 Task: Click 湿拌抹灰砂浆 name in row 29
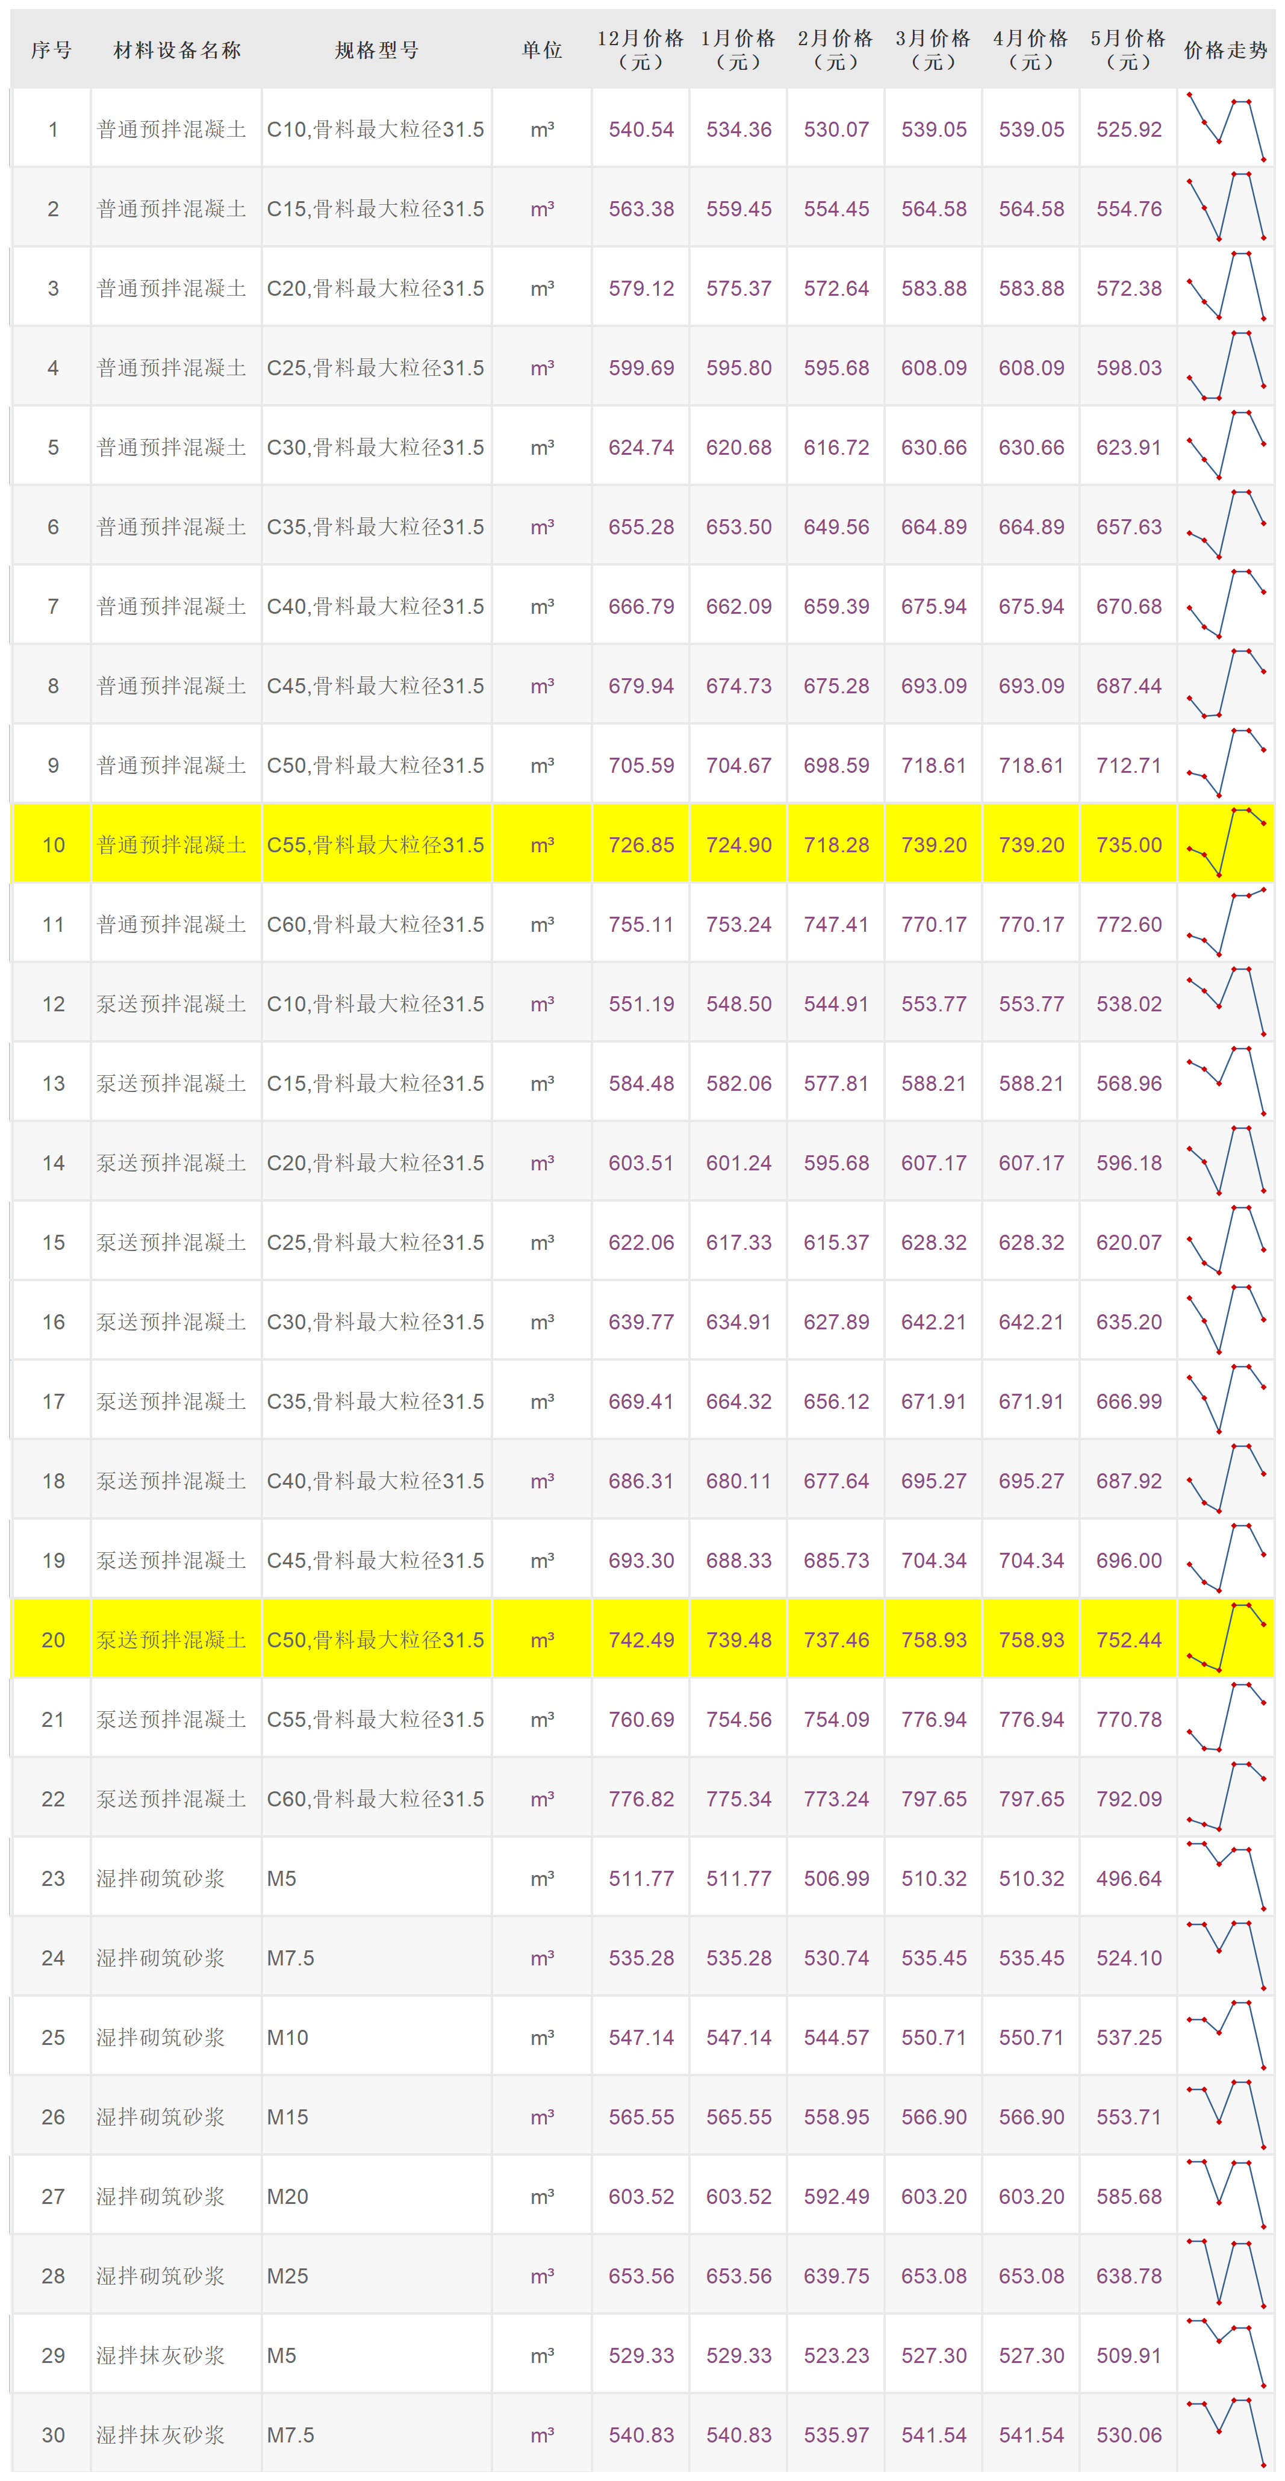[161, 2355]
